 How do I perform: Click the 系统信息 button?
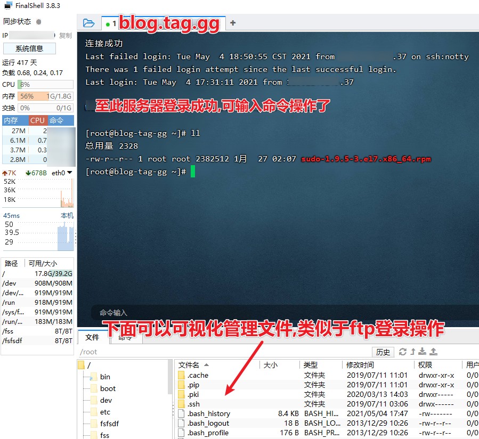(29, 48)
